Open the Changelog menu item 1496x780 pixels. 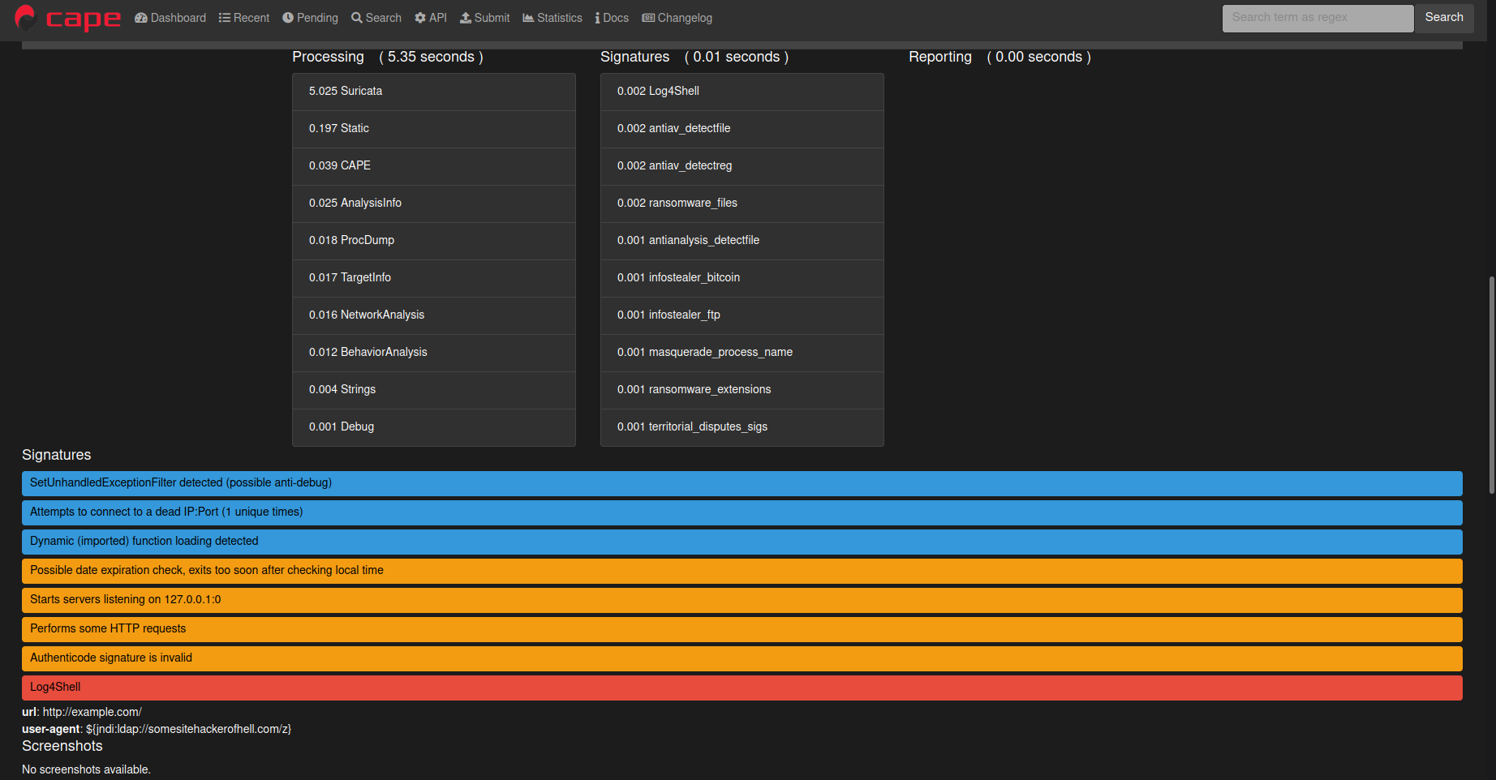(677, 18)
